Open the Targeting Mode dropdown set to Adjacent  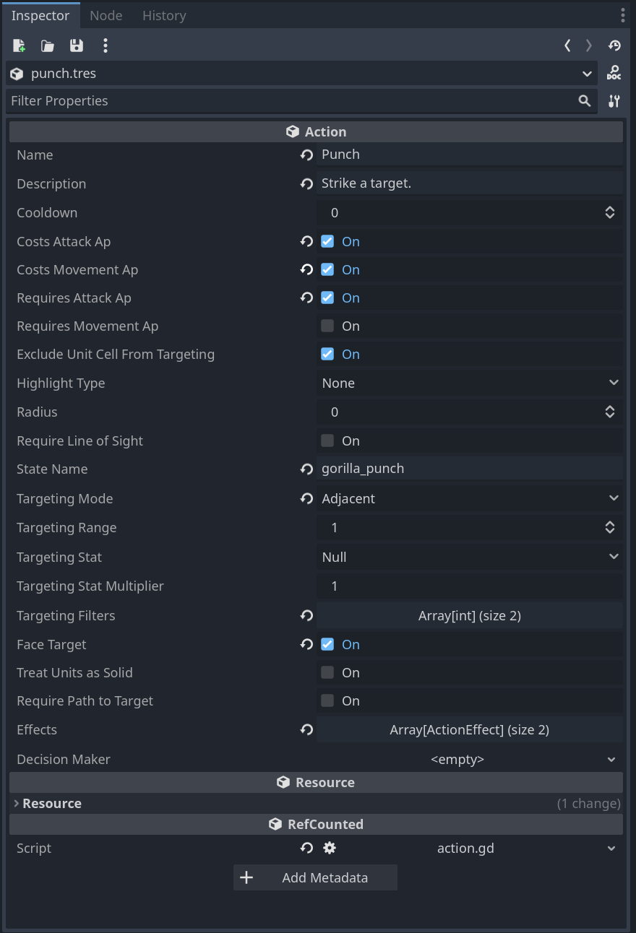tap(470, 498)
